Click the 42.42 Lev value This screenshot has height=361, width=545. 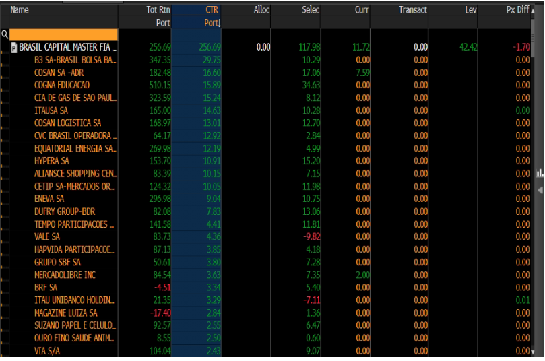point(468,47)
